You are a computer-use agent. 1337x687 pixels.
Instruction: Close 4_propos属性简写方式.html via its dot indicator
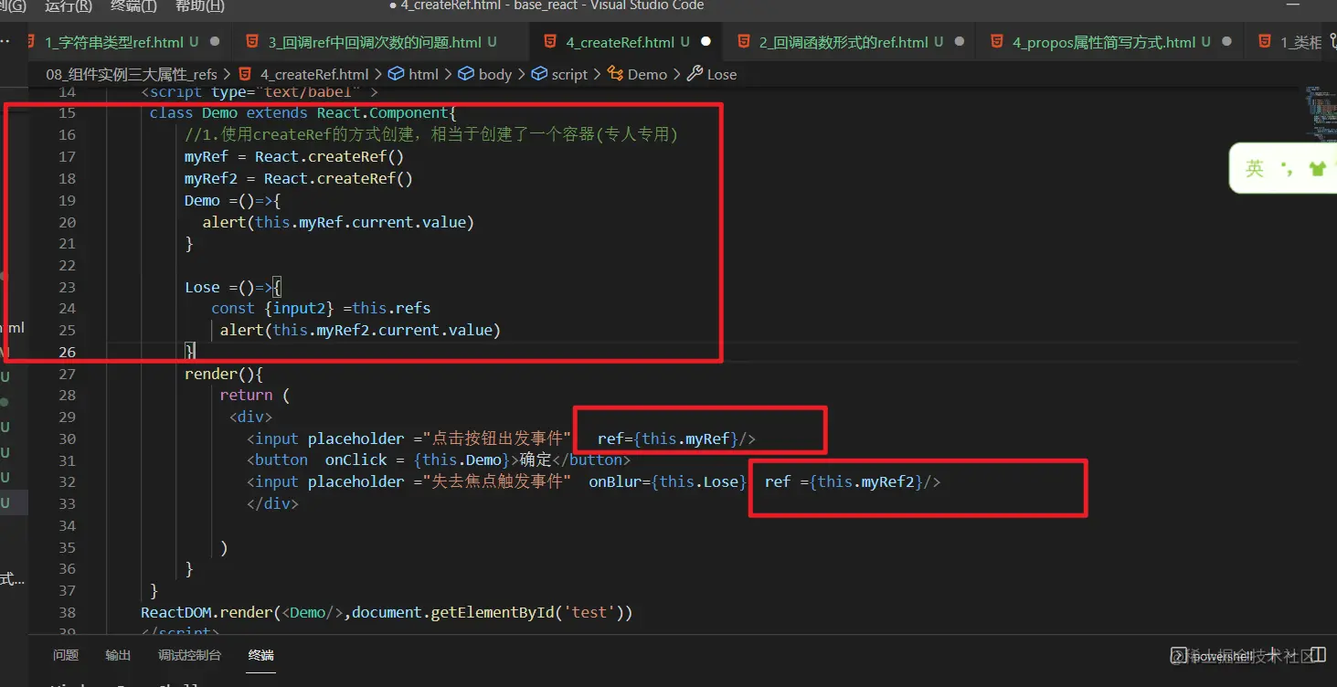click(1226, 42)
